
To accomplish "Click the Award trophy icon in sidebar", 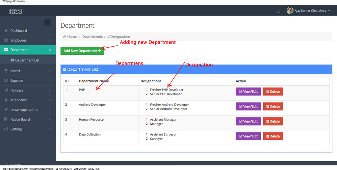I will click(6, 71).
